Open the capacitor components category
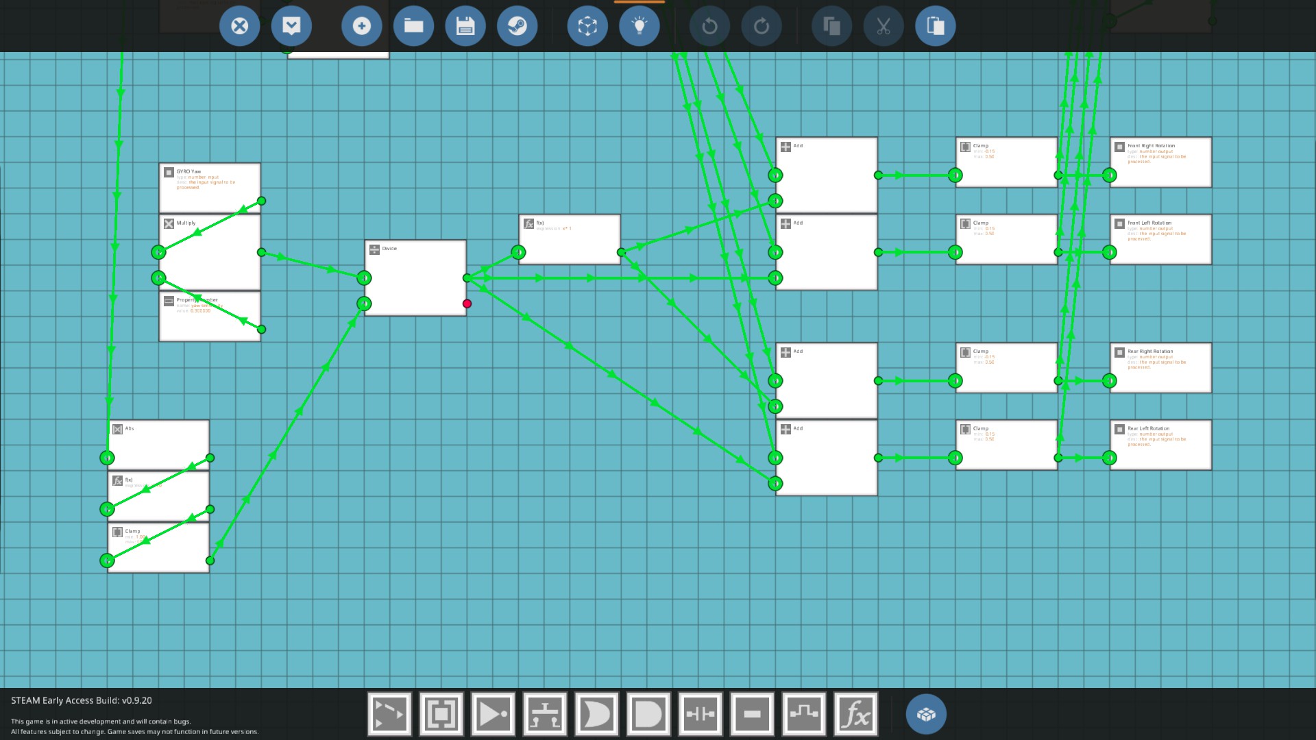The width and height of the screenshot is (1316, 740). pos(700,714)
